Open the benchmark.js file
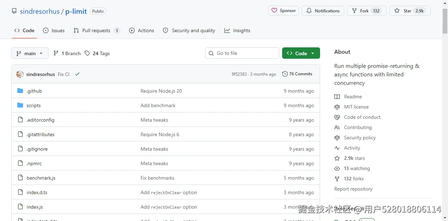The width and height of the screenshot is (448, 221). click(x=41, y=178)
